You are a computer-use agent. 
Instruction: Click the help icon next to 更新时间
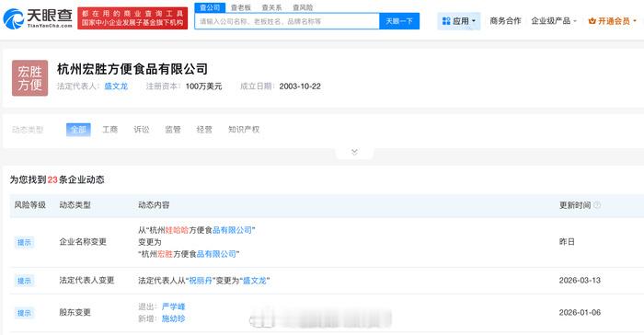tap(597, 205)
